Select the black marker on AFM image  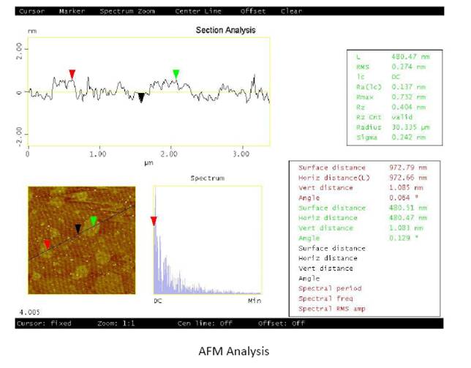tap(79, 229)
